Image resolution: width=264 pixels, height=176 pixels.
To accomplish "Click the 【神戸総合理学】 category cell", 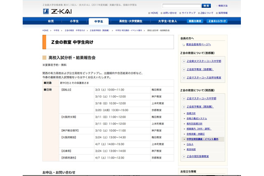I will 76,131.
